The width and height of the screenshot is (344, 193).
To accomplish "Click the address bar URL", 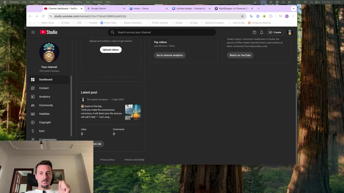I will click(x=90, y=16).
